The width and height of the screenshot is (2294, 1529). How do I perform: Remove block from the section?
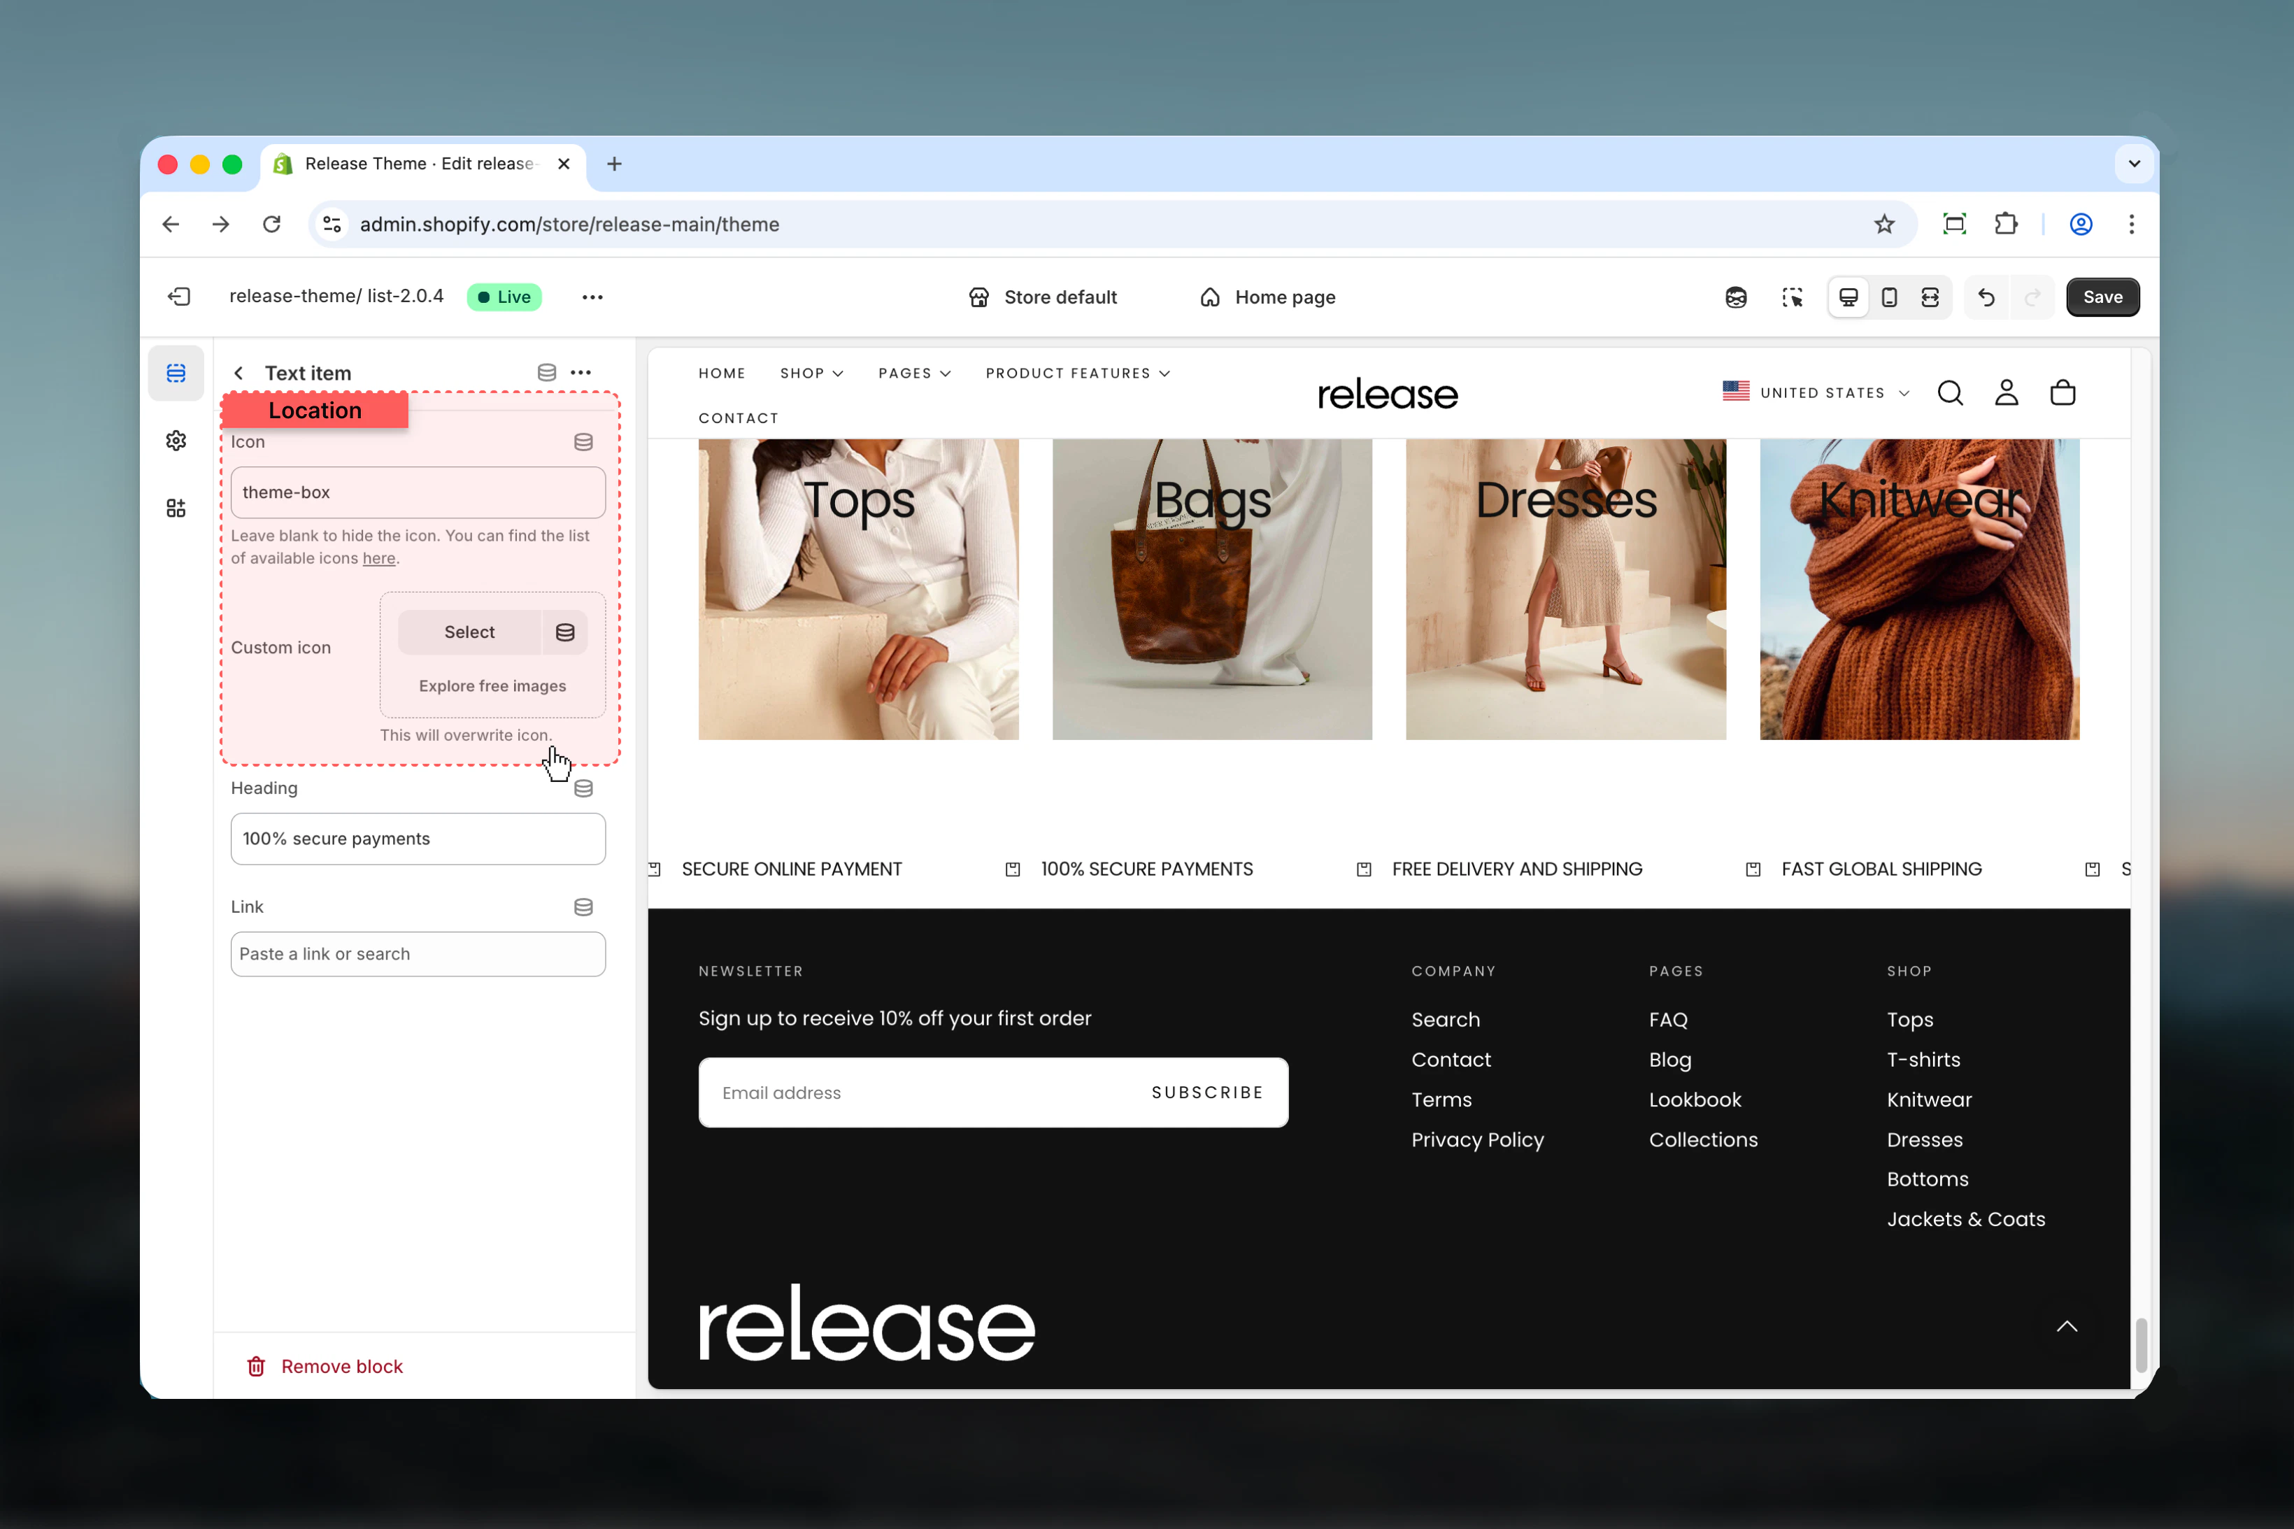(x=325, y=1366)
